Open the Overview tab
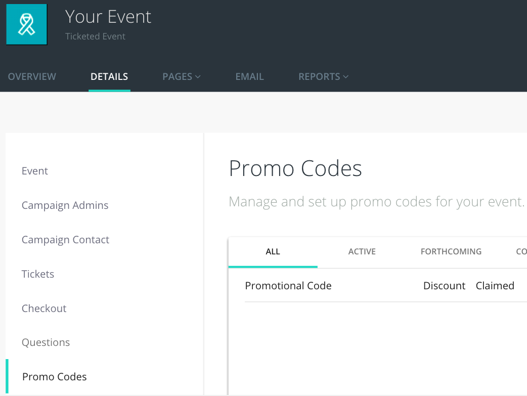The width and height of the screenshot is (527, 396). pos(32,77)
